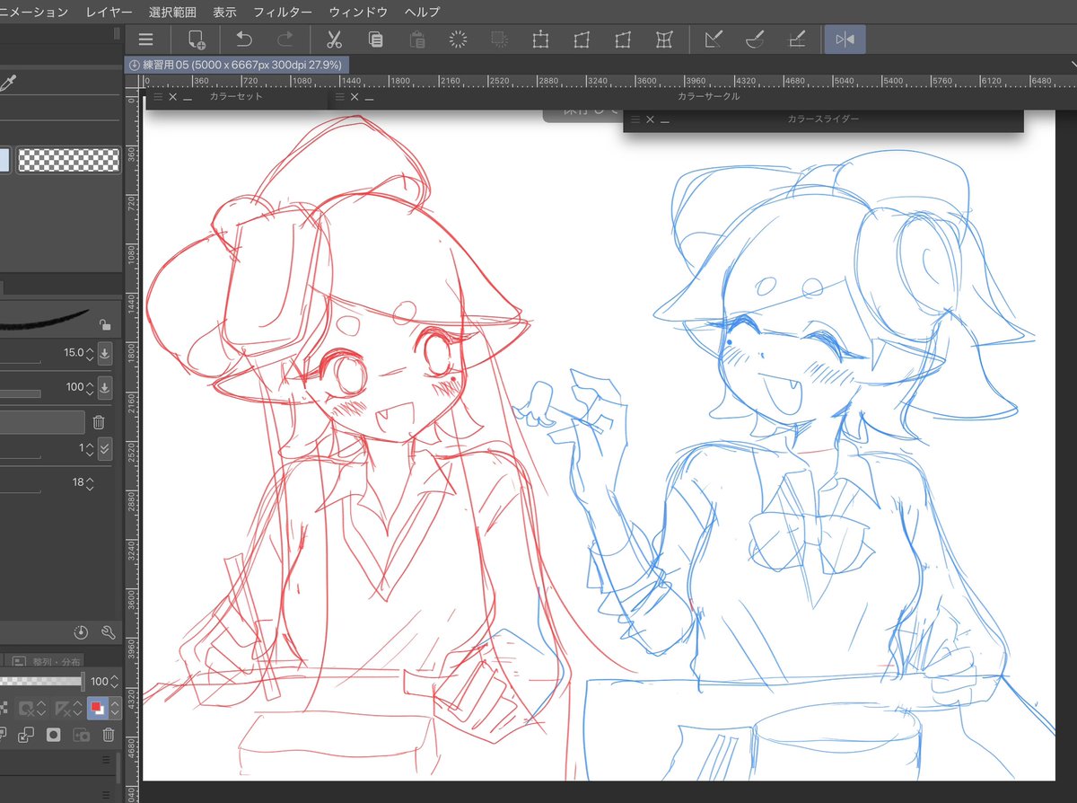Click the Paste clipboard icon

pyautogui.click(x=417, y=39)
